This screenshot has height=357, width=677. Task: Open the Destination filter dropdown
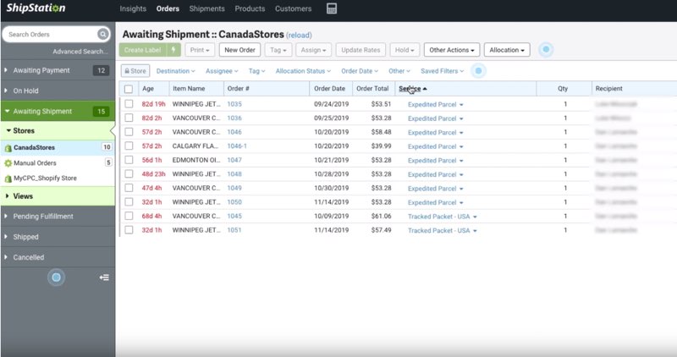point(176,71)
